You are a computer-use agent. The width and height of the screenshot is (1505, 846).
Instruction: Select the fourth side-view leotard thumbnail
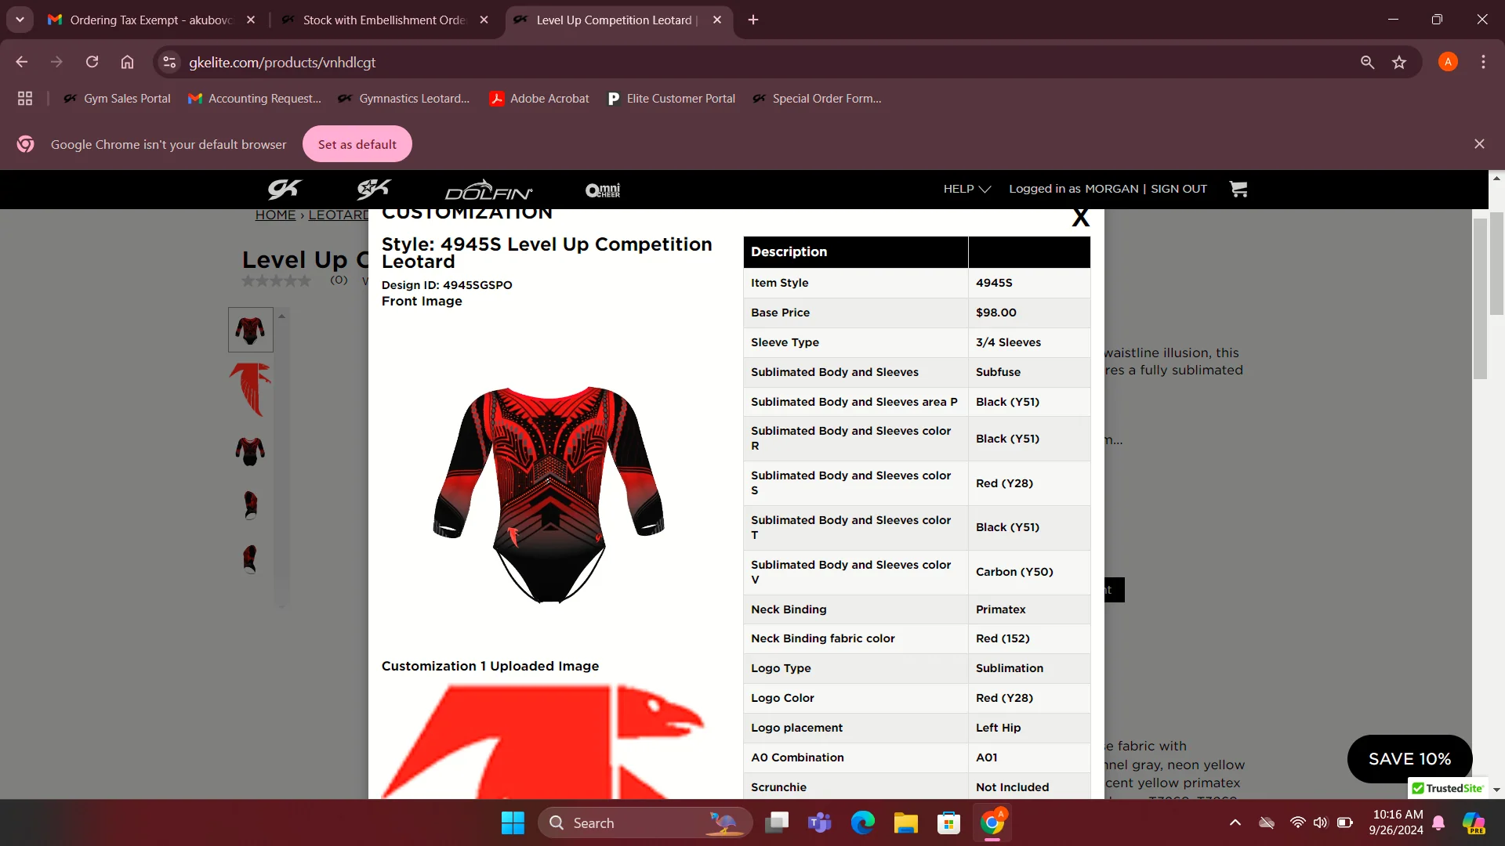[x=251, y=505]
